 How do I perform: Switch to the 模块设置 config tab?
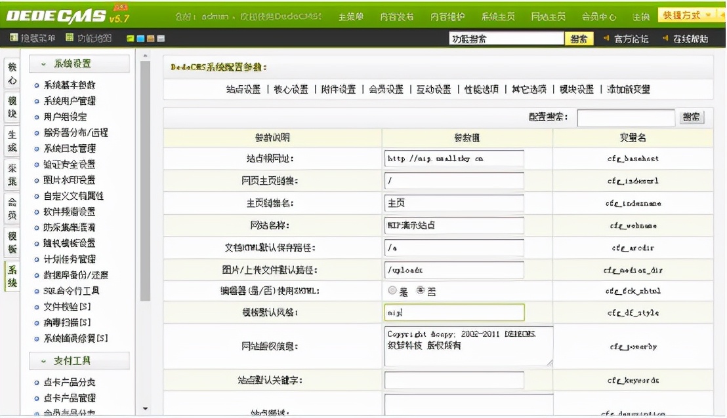(577, 89)
